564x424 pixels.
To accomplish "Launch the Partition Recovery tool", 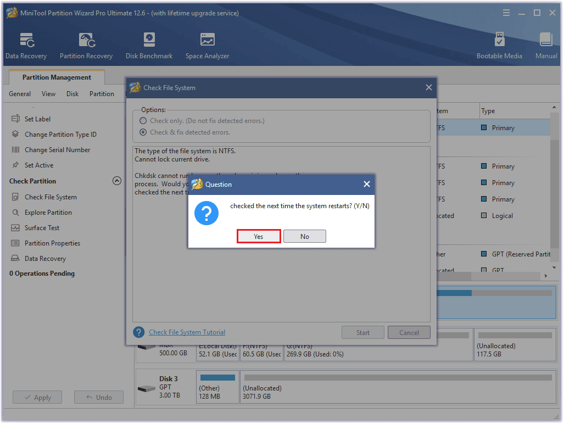I will coord(86,46).
